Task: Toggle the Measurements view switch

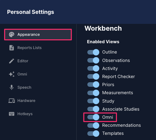Action: tap(93, 93)
